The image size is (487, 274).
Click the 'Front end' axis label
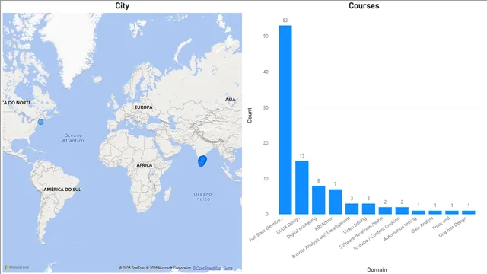[441, 223]
